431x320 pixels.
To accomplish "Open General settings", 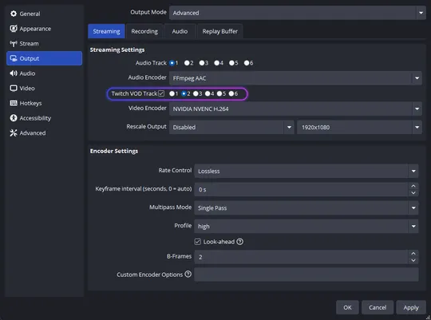I will click(44, 14).
